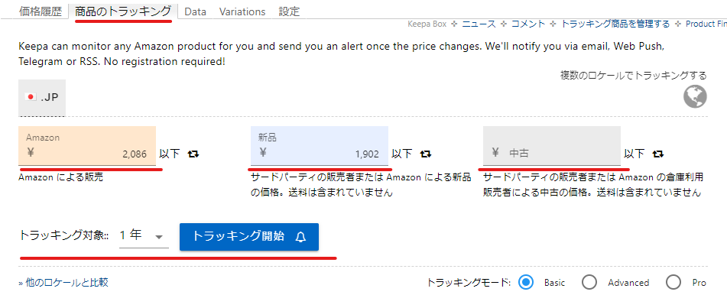Screen dimensions: 727x308
Task: Click the bell icon on tracking button
Action: point(300,237)
